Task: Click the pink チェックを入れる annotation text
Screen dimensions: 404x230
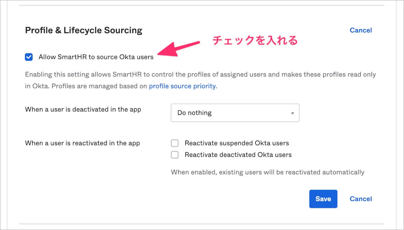Action: pyautogui.click(x=255, y=41)
